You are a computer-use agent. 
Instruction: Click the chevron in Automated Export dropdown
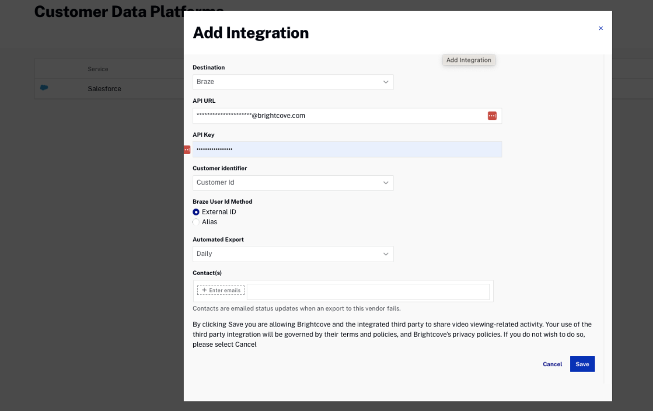tap(386, 254)
